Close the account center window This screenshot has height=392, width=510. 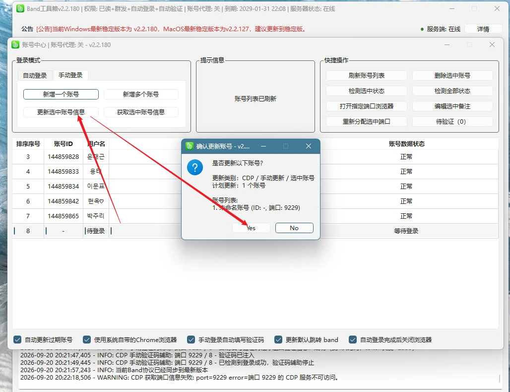tap(492, 45)
